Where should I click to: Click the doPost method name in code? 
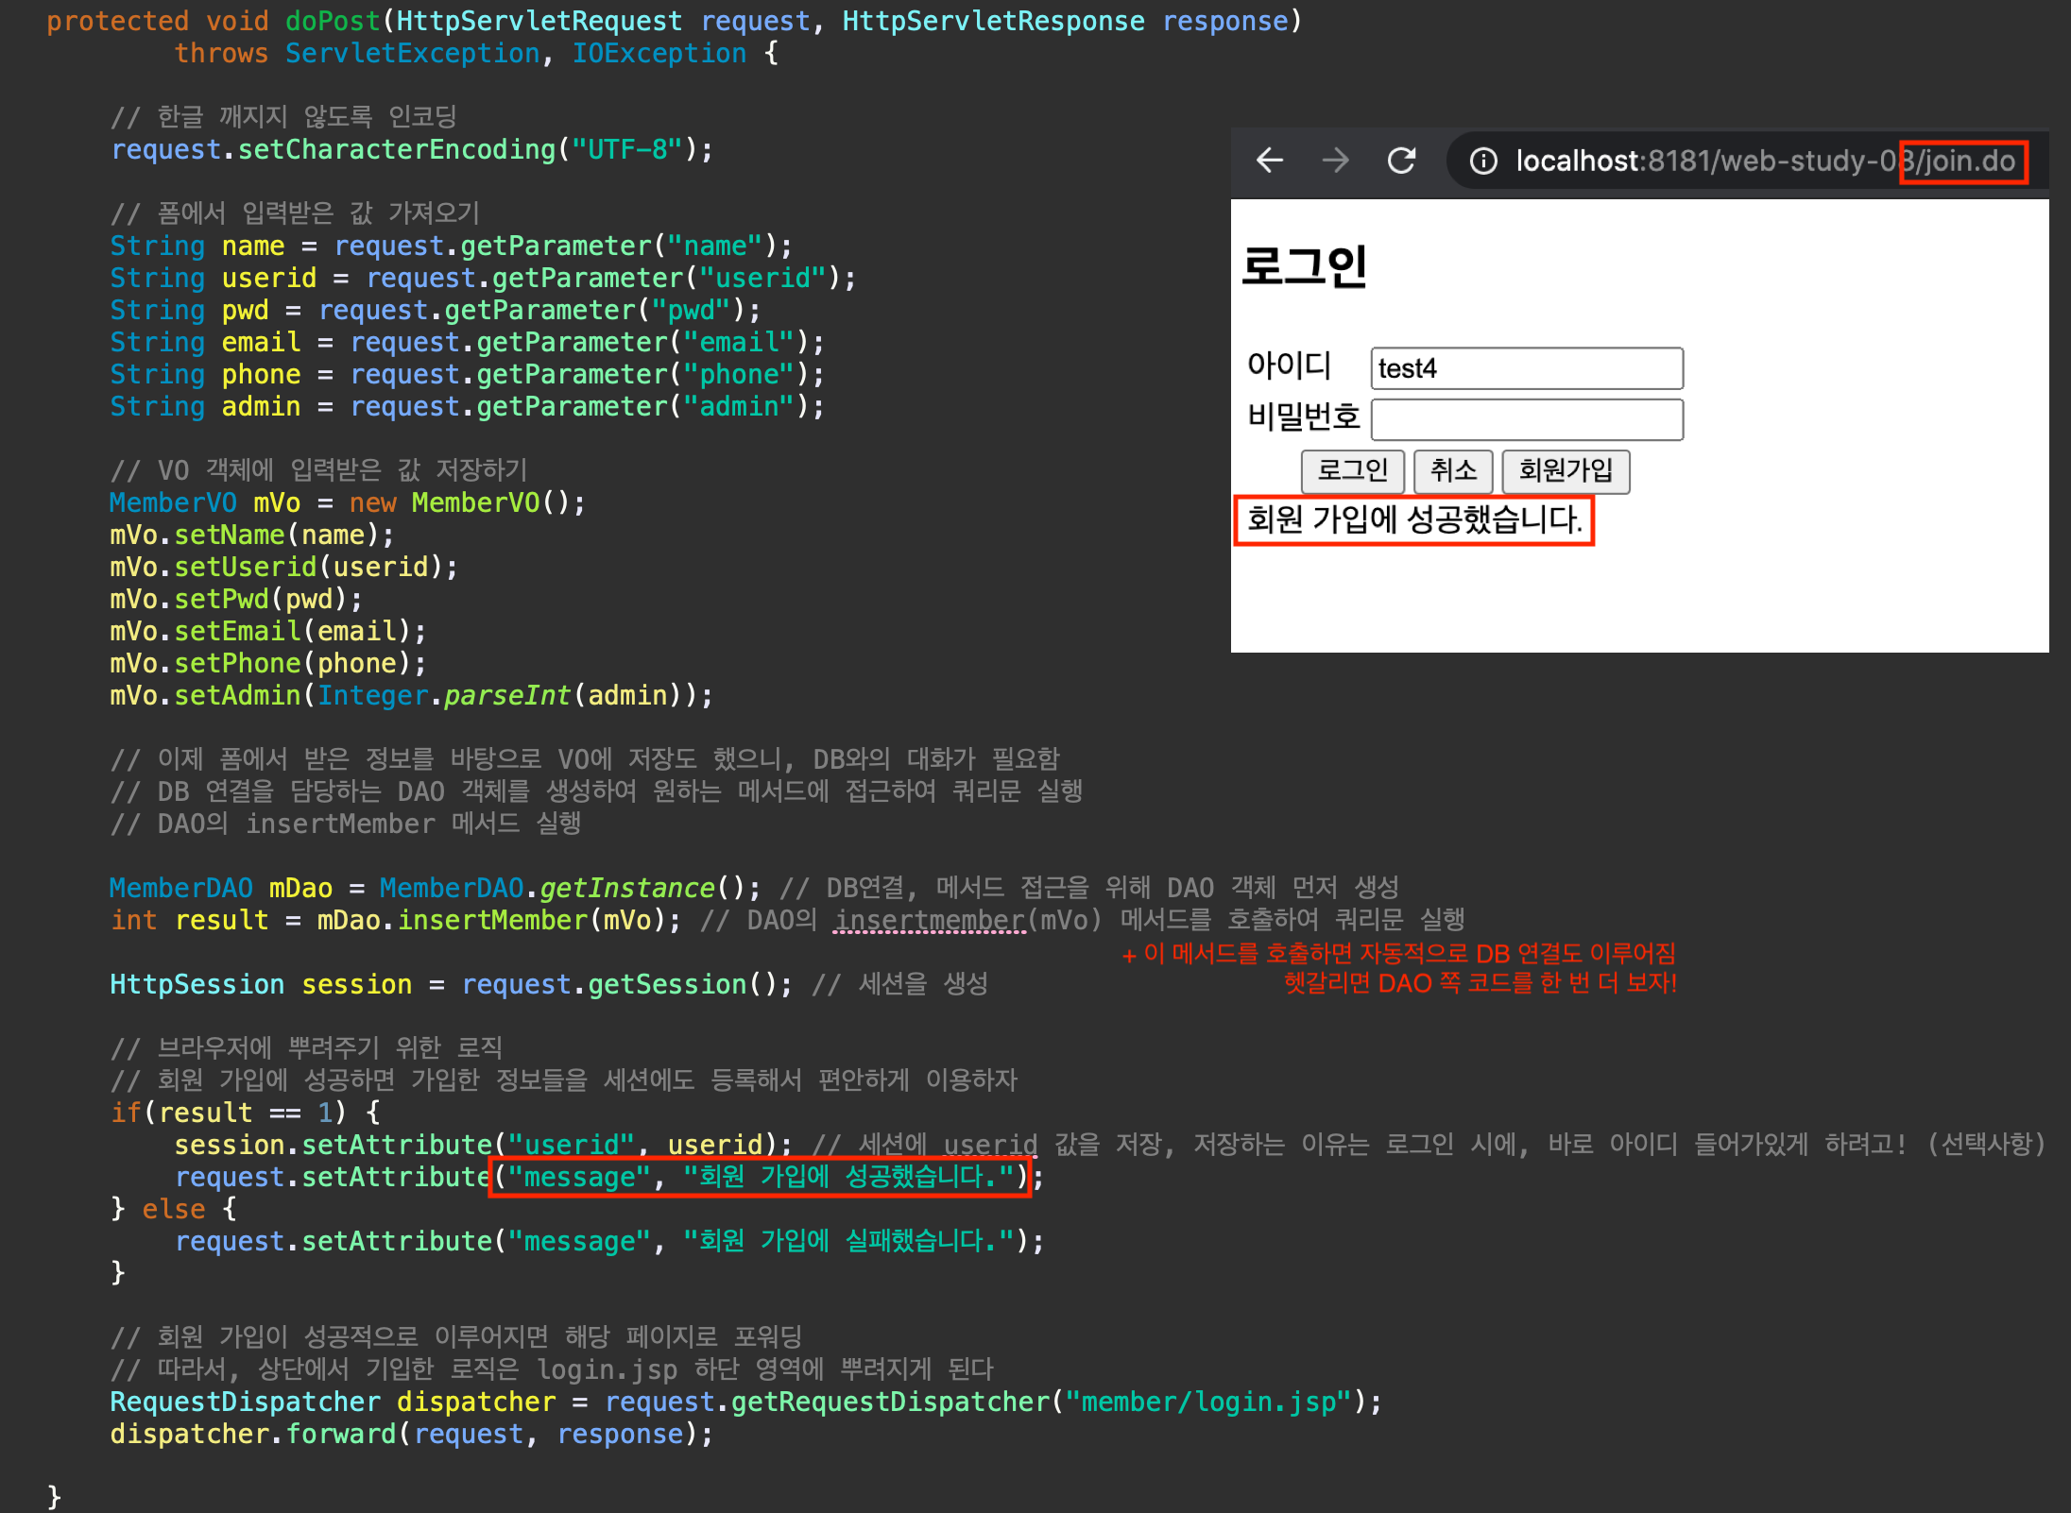(333, 21)
